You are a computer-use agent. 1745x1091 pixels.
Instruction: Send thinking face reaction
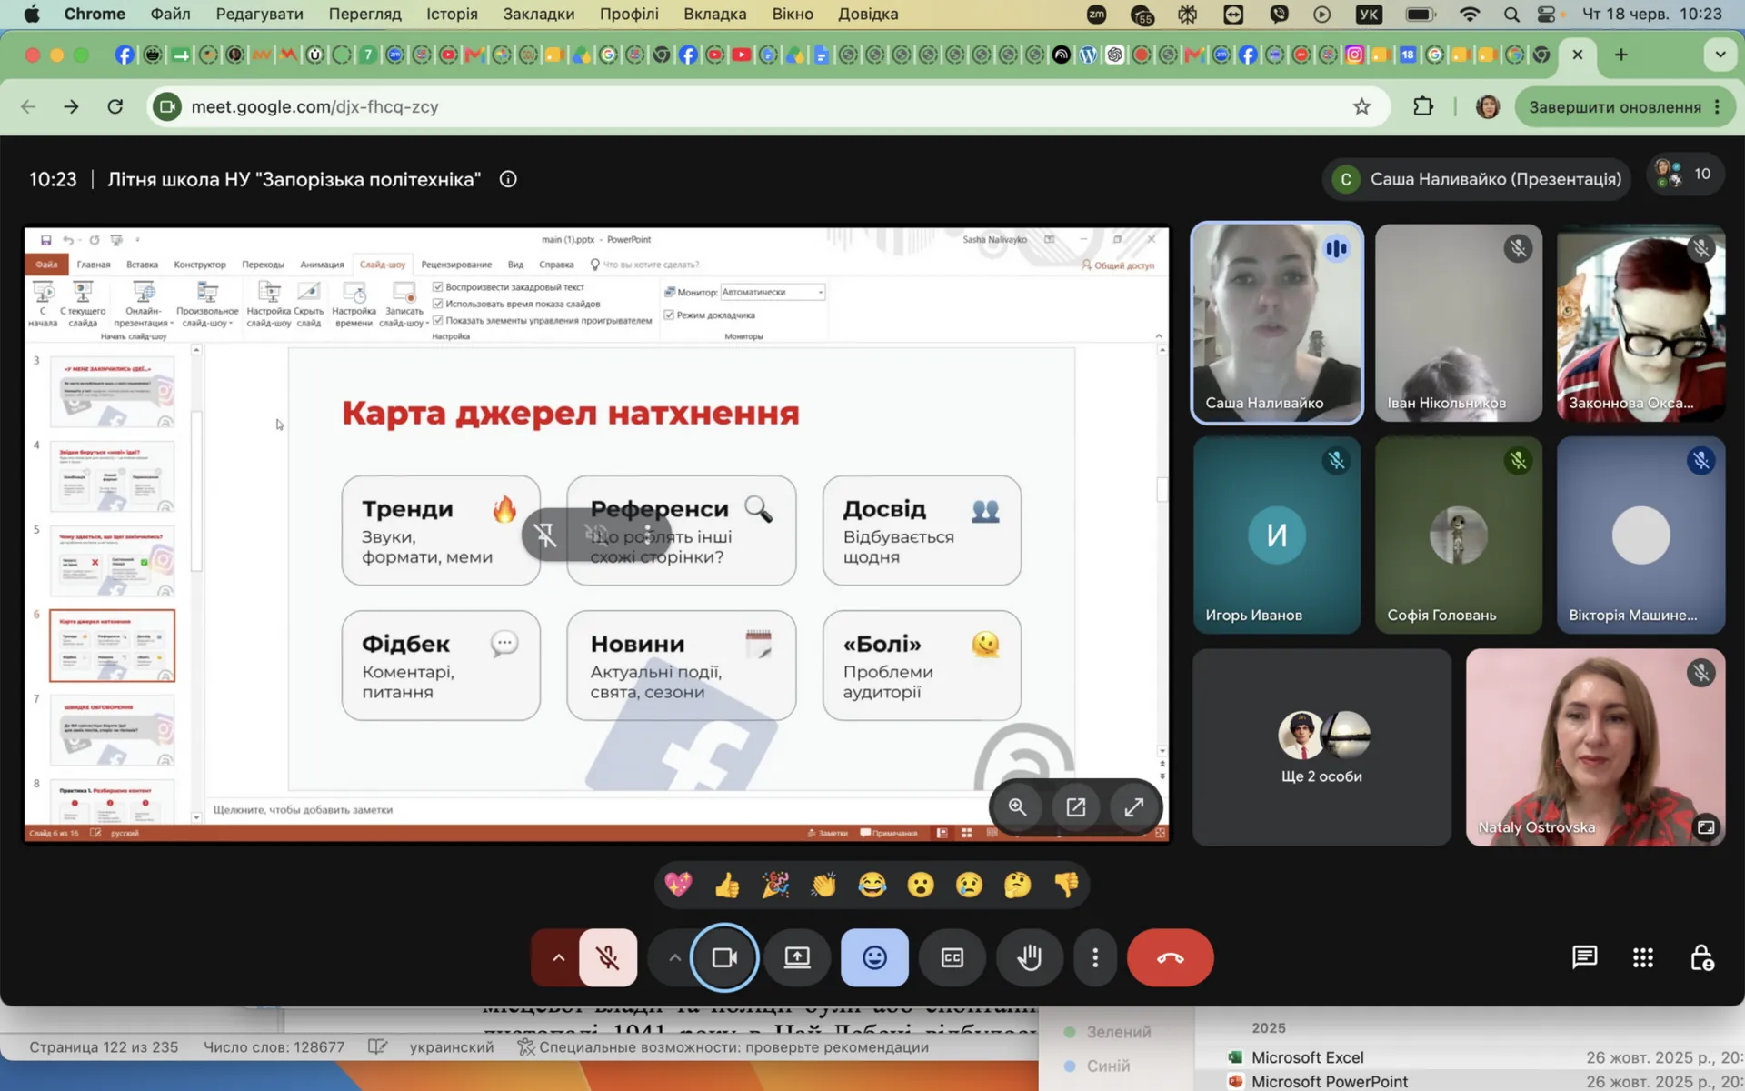coord(1018,885)
